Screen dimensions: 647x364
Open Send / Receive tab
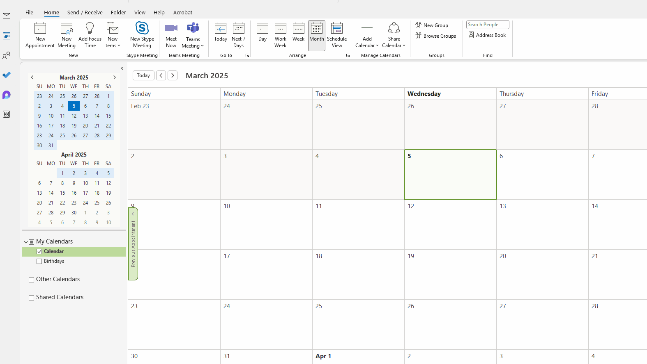(x=85, y=12)
